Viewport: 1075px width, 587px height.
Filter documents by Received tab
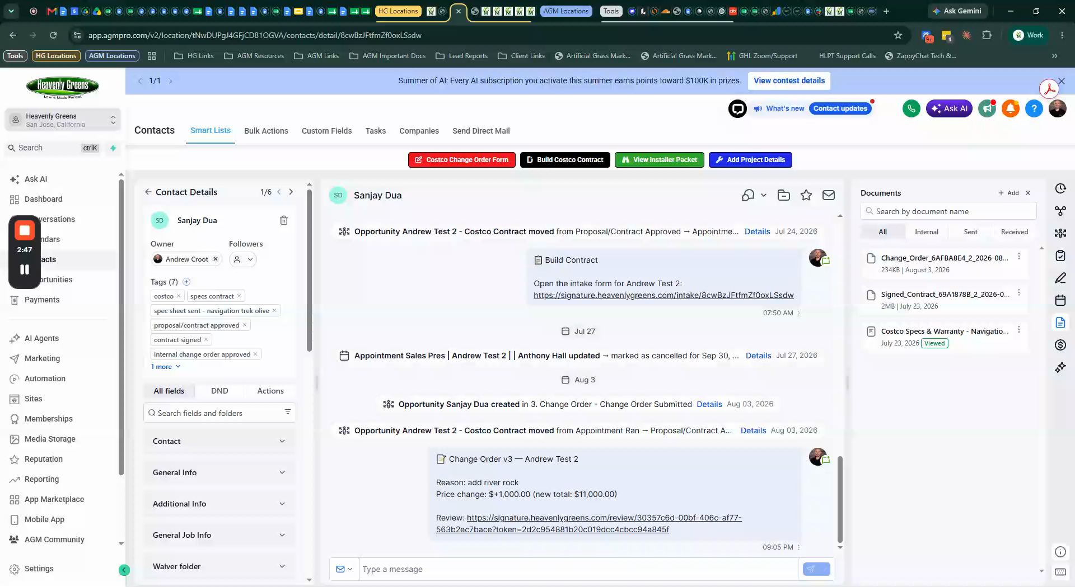point(1014,232)
